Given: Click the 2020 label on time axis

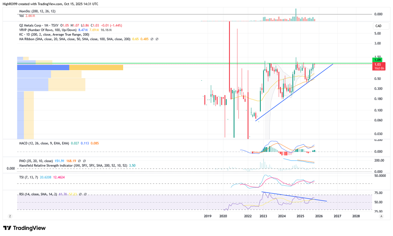Looking at the screenshot, I should click(x=223, y=216).
